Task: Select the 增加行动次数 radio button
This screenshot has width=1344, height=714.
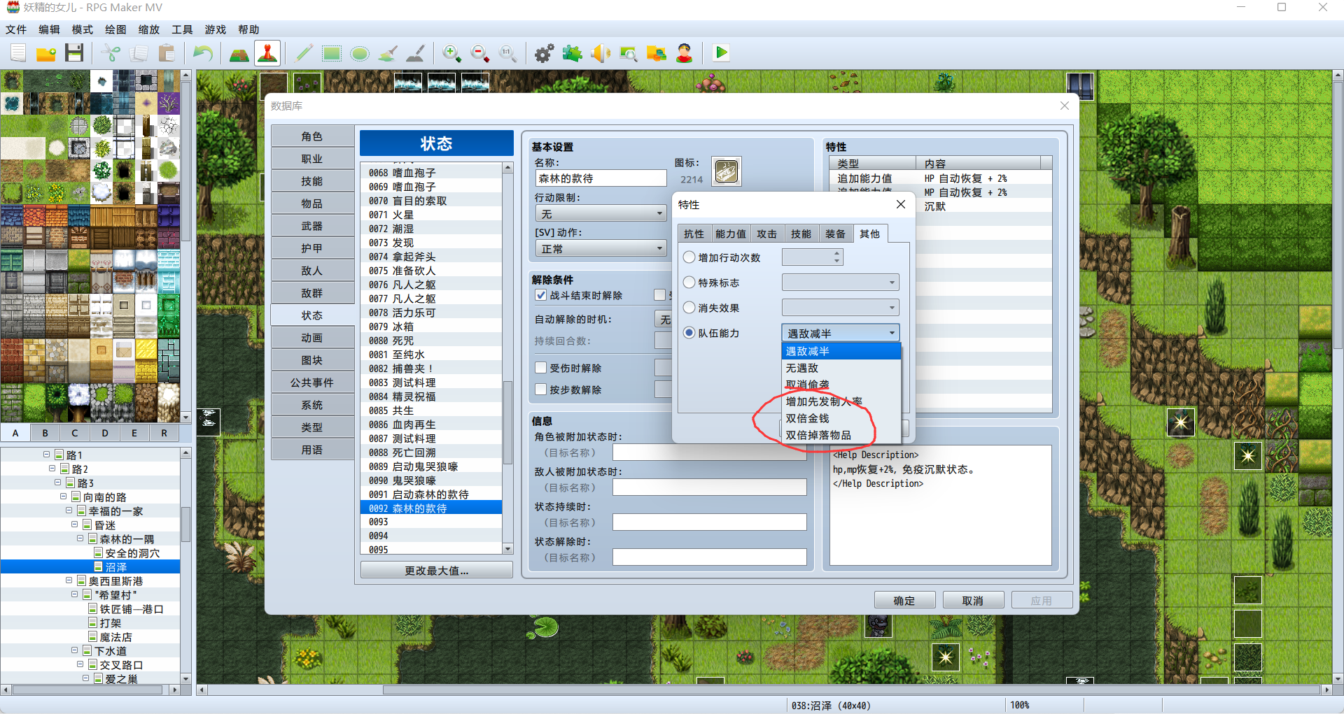Action: 689,257
